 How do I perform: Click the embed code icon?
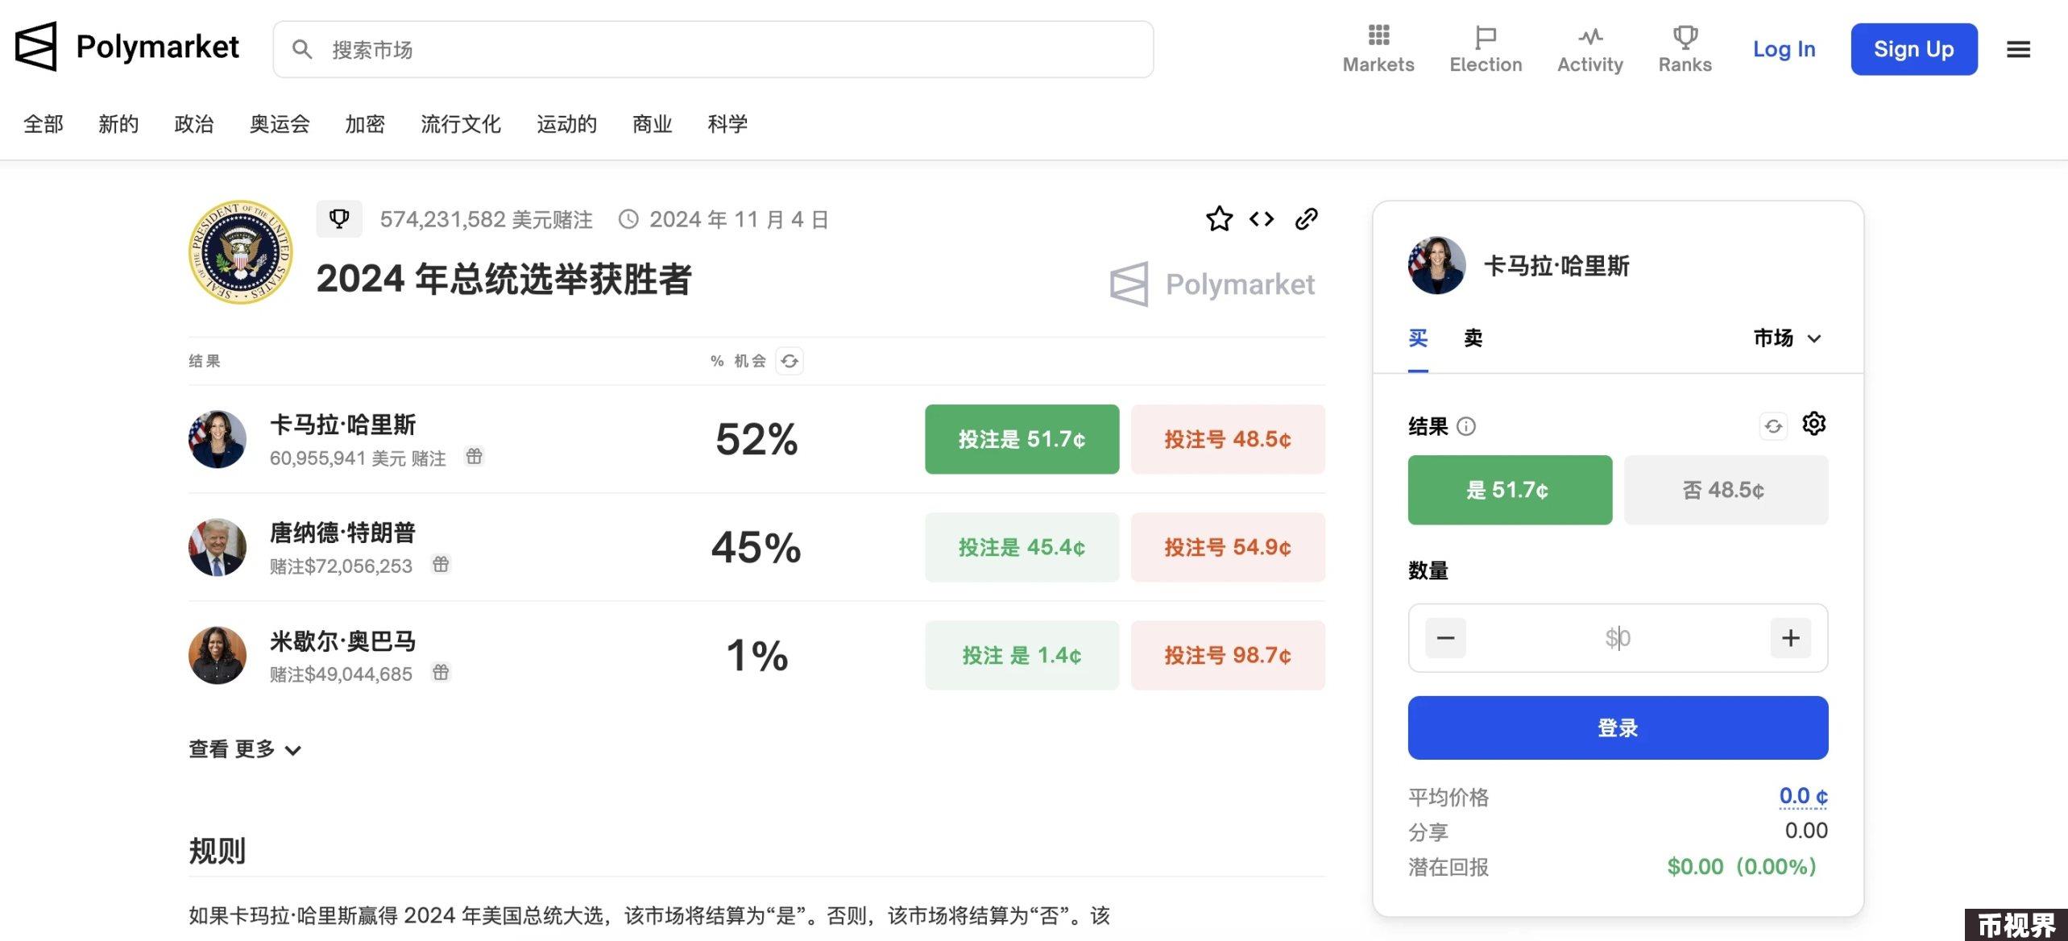(x=1262, y=218)
